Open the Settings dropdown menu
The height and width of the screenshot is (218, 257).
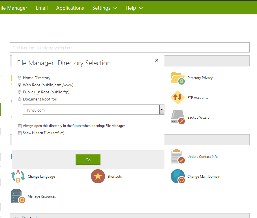point(104,8)
